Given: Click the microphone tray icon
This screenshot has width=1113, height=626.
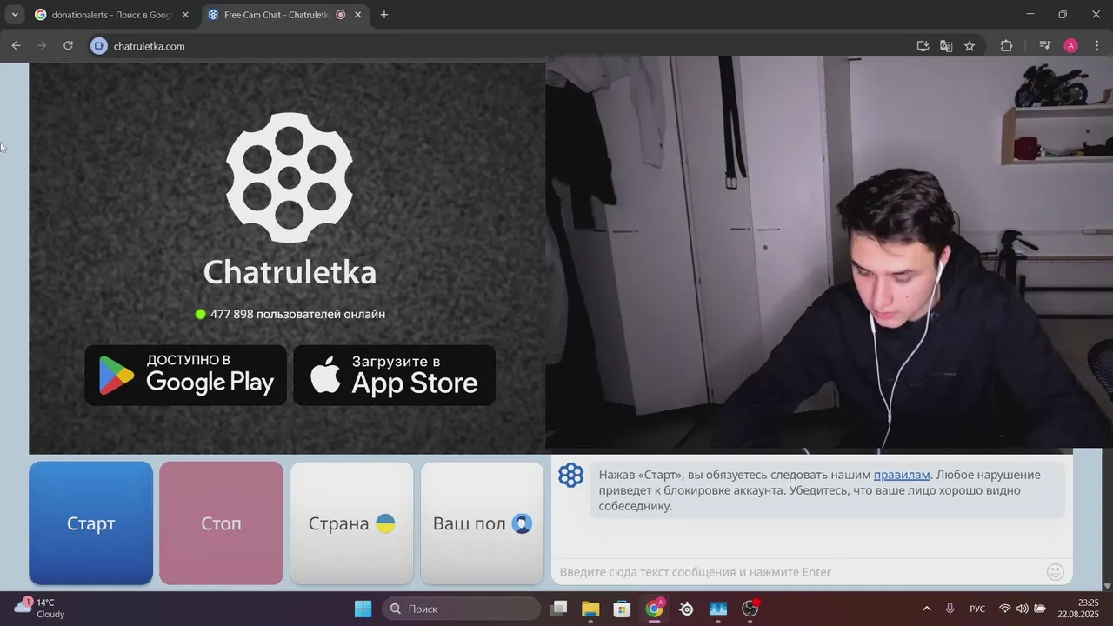Looking at the screenshot, I should click(950, 609).
